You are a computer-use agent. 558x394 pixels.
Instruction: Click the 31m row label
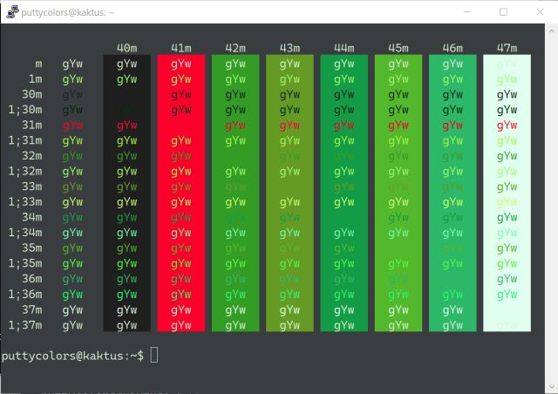(x=31, y=124)
